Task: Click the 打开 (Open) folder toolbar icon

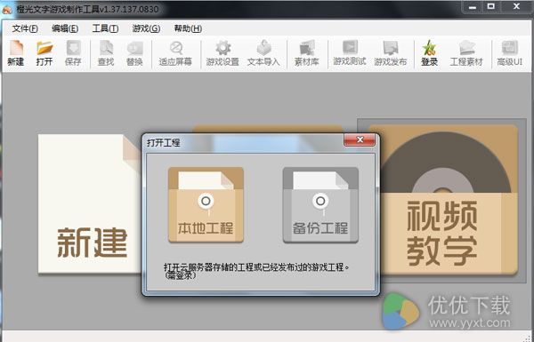Action: (x=44, y=52)
